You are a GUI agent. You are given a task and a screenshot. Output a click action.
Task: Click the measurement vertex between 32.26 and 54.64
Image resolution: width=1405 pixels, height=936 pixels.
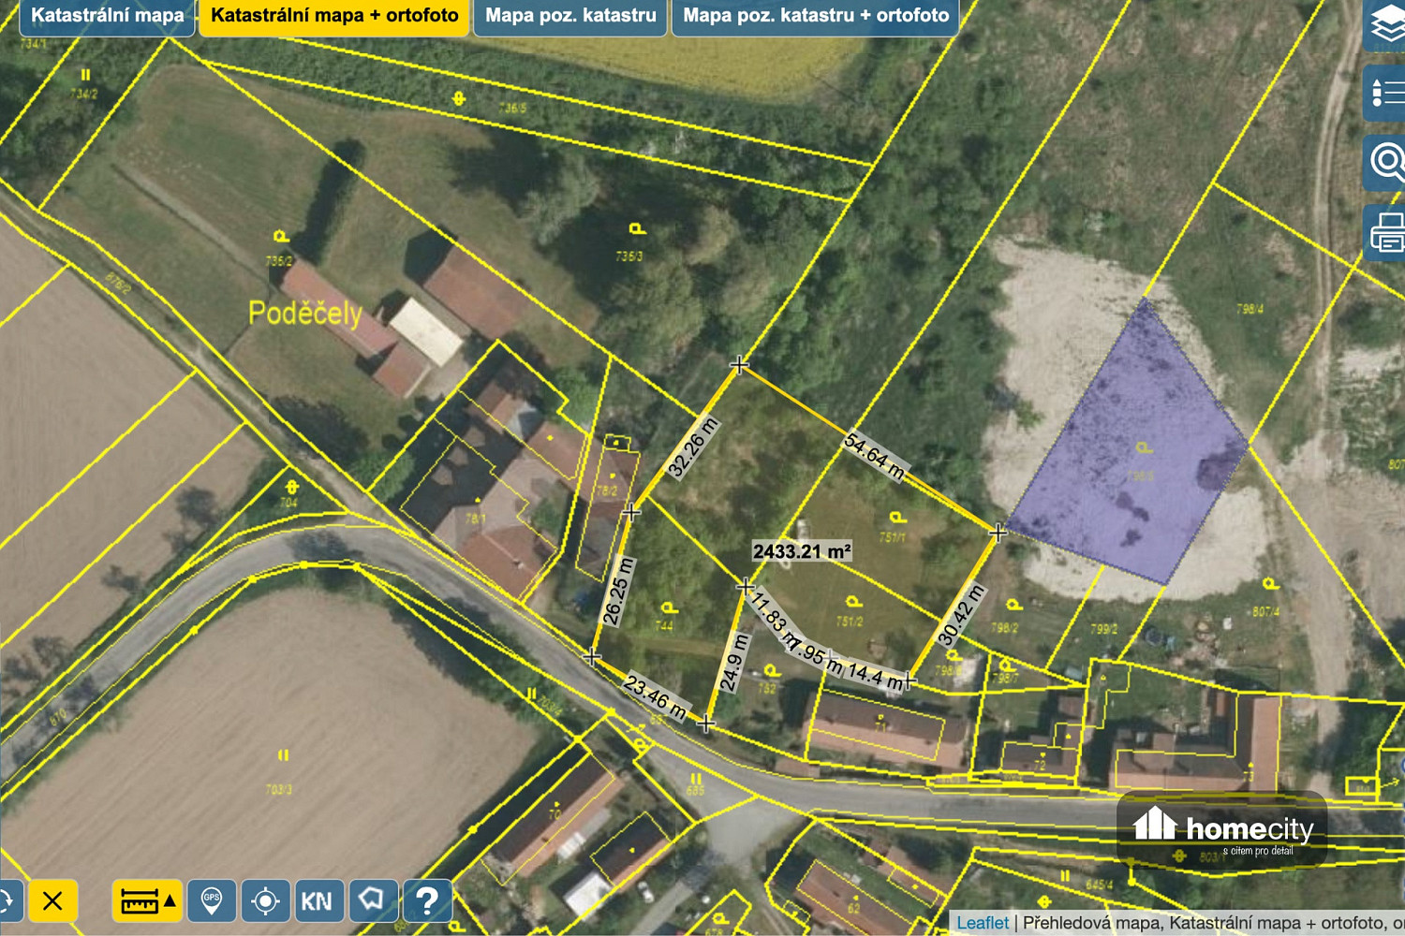pyautogui.click(x=739, y=364)
